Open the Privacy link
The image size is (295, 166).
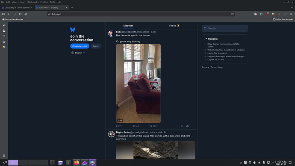pos(205,67)
